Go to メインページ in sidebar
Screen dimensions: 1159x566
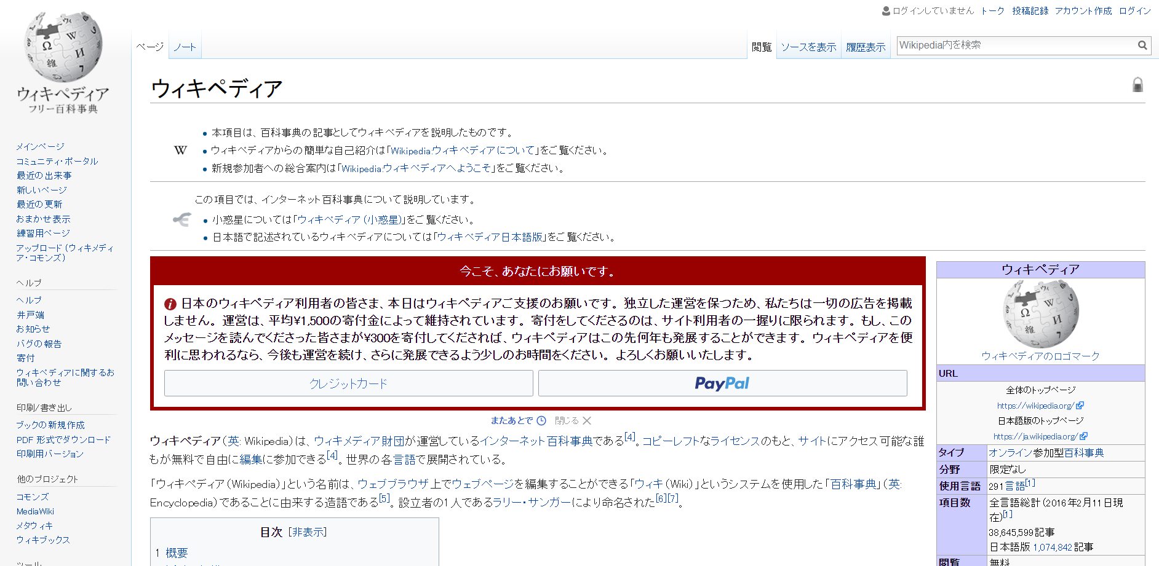pos(40,147)
